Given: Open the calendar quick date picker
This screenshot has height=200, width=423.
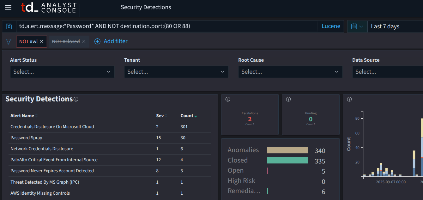Looking at the screenshot, I should pyautogui.click(x=357, y=26).
